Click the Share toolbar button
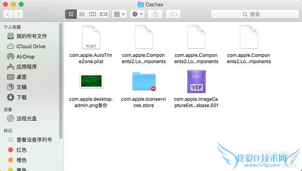The width and height of the screenshot is (302, 171). 155,14
